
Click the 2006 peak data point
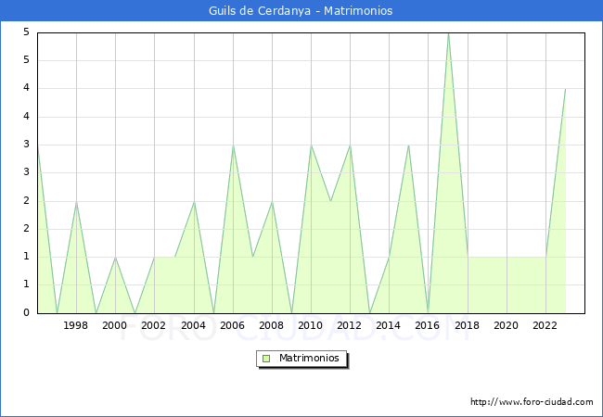pos(233,145)
